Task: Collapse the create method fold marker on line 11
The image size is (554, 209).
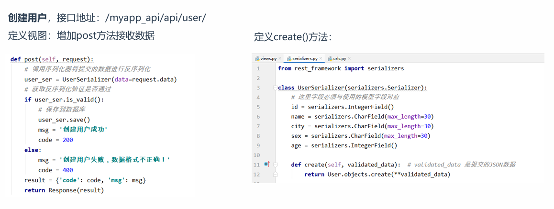Action: pos(275,165)
